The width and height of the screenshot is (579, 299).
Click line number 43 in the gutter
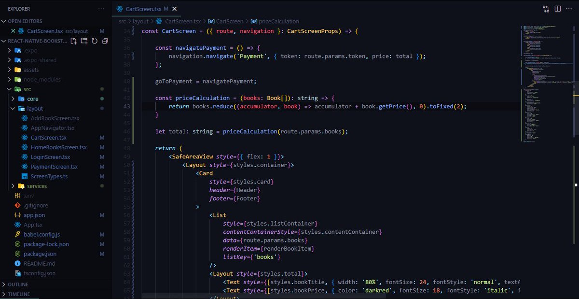coord(127,106)
